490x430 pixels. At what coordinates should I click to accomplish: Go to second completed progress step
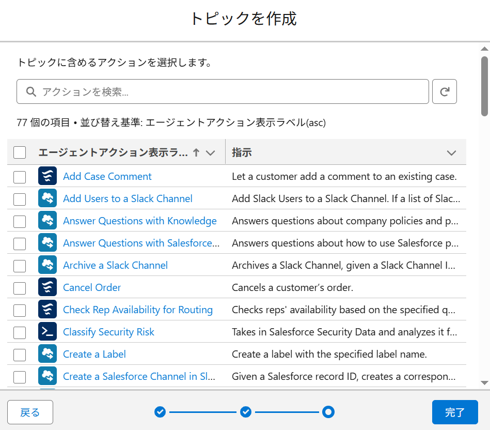(246, 412)
